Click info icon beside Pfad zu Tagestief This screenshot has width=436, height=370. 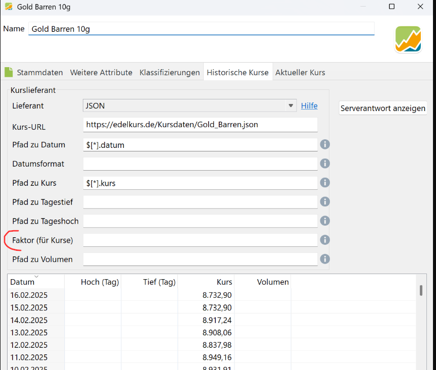(325, 202)
